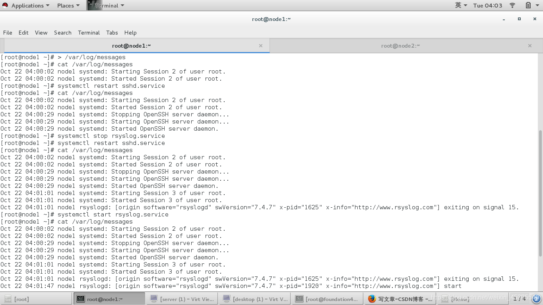Open the Tabs menu
Screen dimensions: 543x305
pyautogui.click(x=112, y=33)
